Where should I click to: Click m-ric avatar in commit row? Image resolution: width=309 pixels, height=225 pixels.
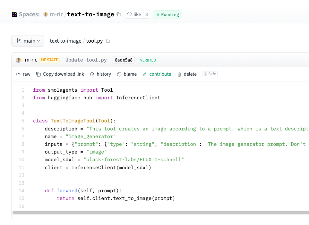pyautogui.click(x=19, y=60)
